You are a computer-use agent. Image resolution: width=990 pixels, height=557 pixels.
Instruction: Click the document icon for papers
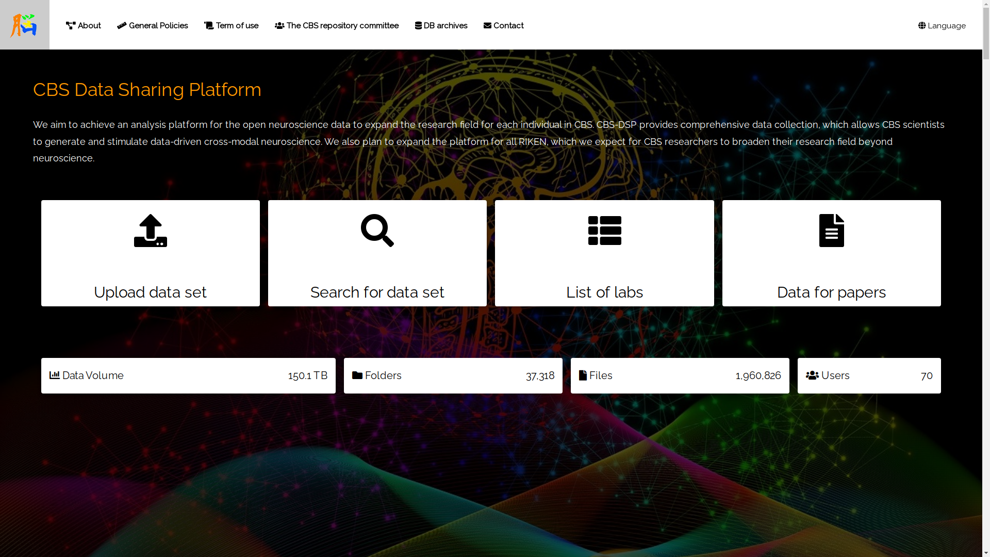pyautogui.click(x=832, y=231)
